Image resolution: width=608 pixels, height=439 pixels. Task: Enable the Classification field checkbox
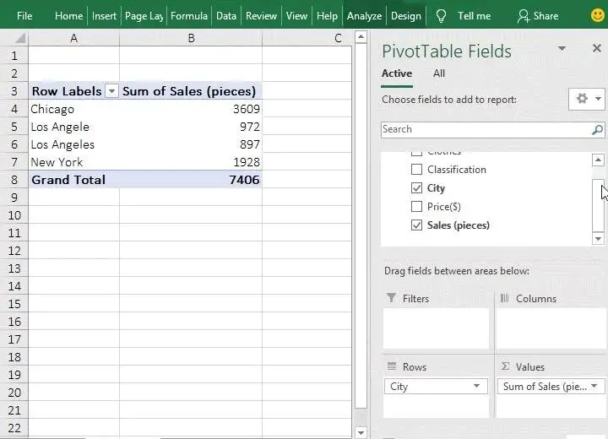416,170
